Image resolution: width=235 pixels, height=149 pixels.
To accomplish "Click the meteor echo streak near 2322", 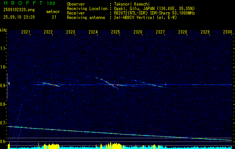I will 51,84.
